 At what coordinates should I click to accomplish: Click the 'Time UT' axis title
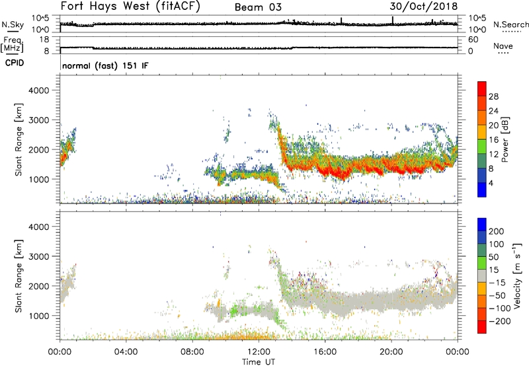pos(259,362)
